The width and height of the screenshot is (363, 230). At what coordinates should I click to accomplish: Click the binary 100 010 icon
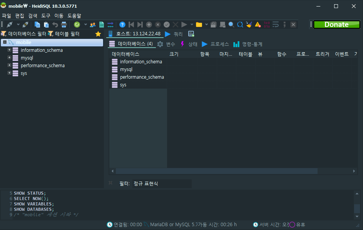pyautogui.click(x=267, y=25)
